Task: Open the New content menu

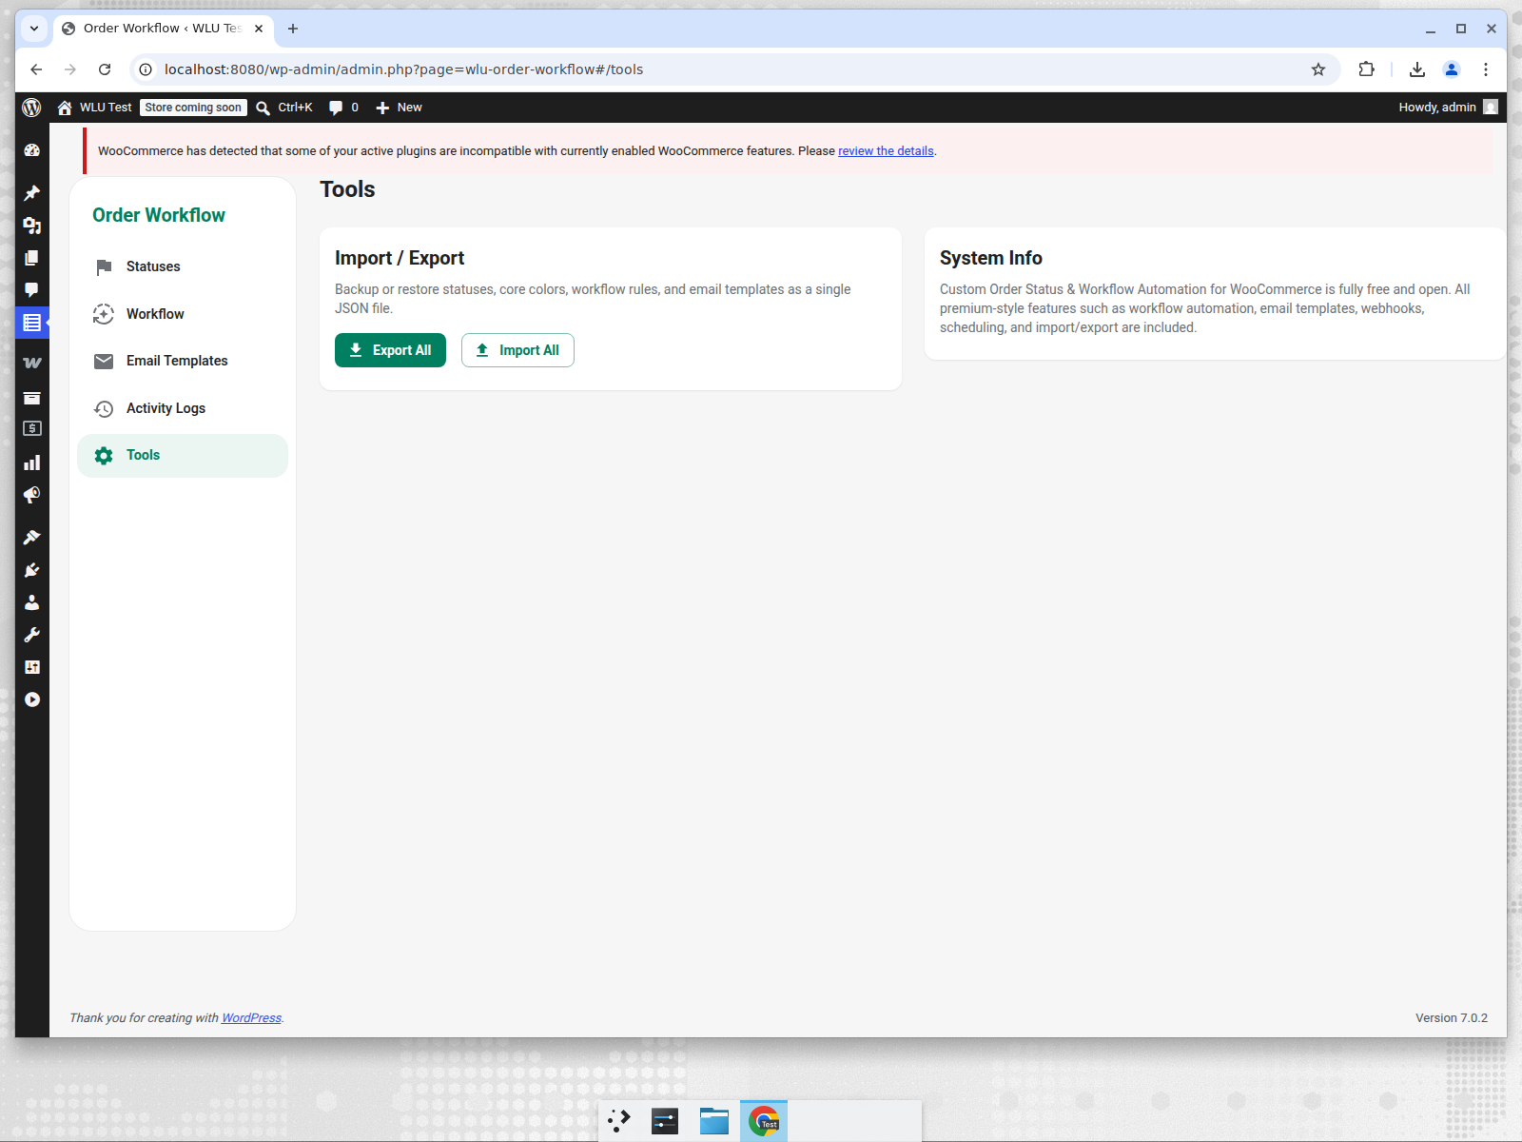Action: click(399, 108)
